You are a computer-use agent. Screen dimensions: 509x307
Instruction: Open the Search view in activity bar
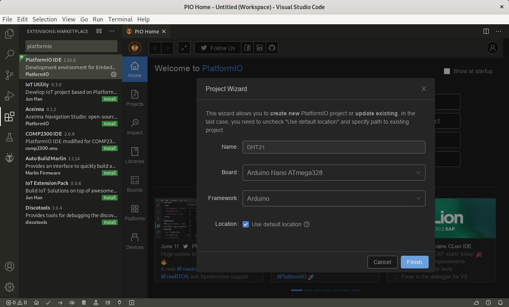(x=10, y=54)
